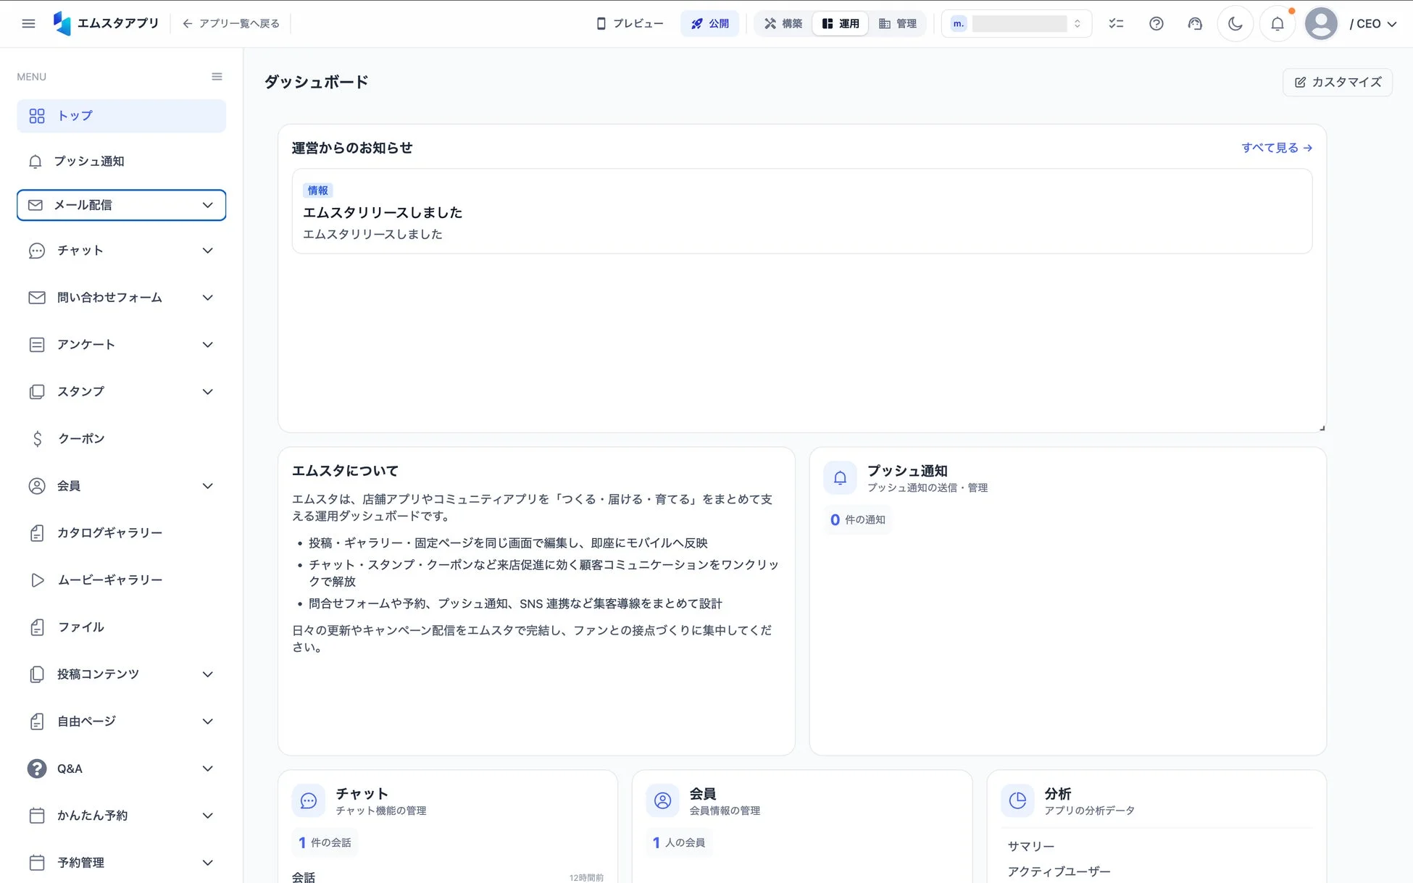Click the カスタマイズ button
The image size is (1413, 883).
coord(1338,82)
